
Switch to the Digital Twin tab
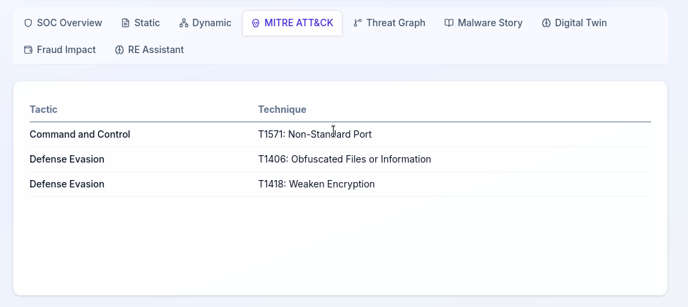click(x=575, y=23)
